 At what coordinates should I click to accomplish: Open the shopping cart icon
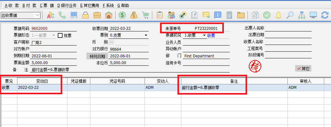(x=145, y=15)
